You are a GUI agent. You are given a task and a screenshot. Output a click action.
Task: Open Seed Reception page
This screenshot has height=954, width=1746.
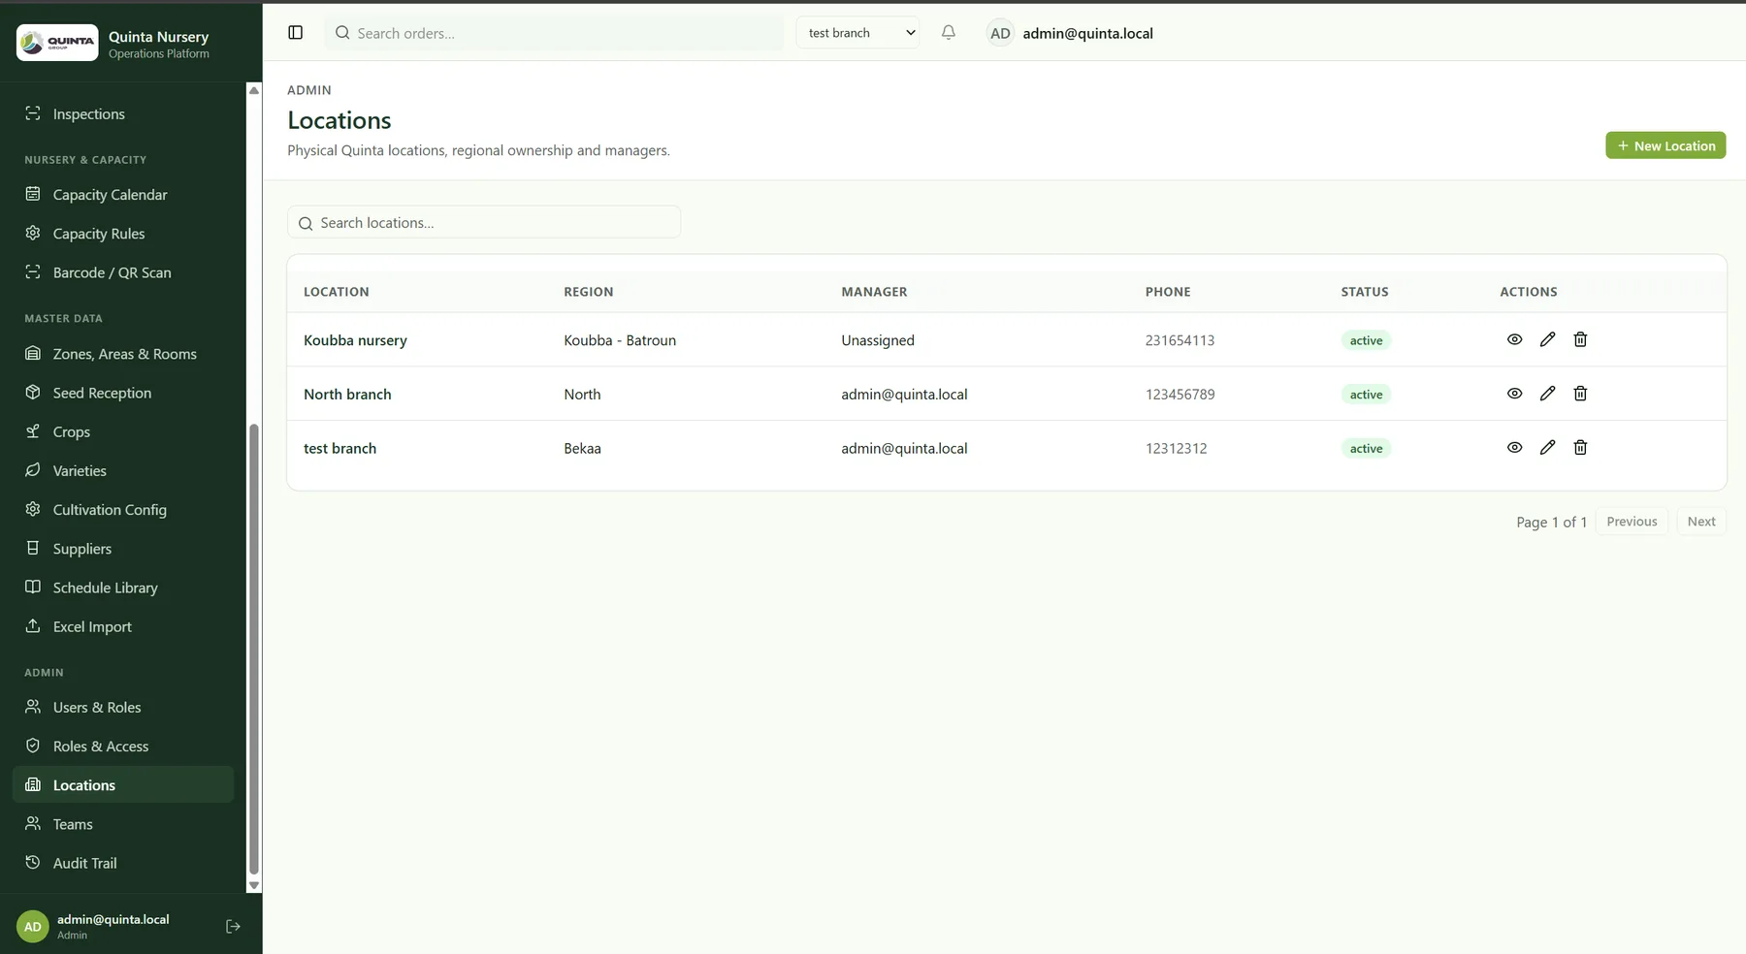[x=123, y=393]
